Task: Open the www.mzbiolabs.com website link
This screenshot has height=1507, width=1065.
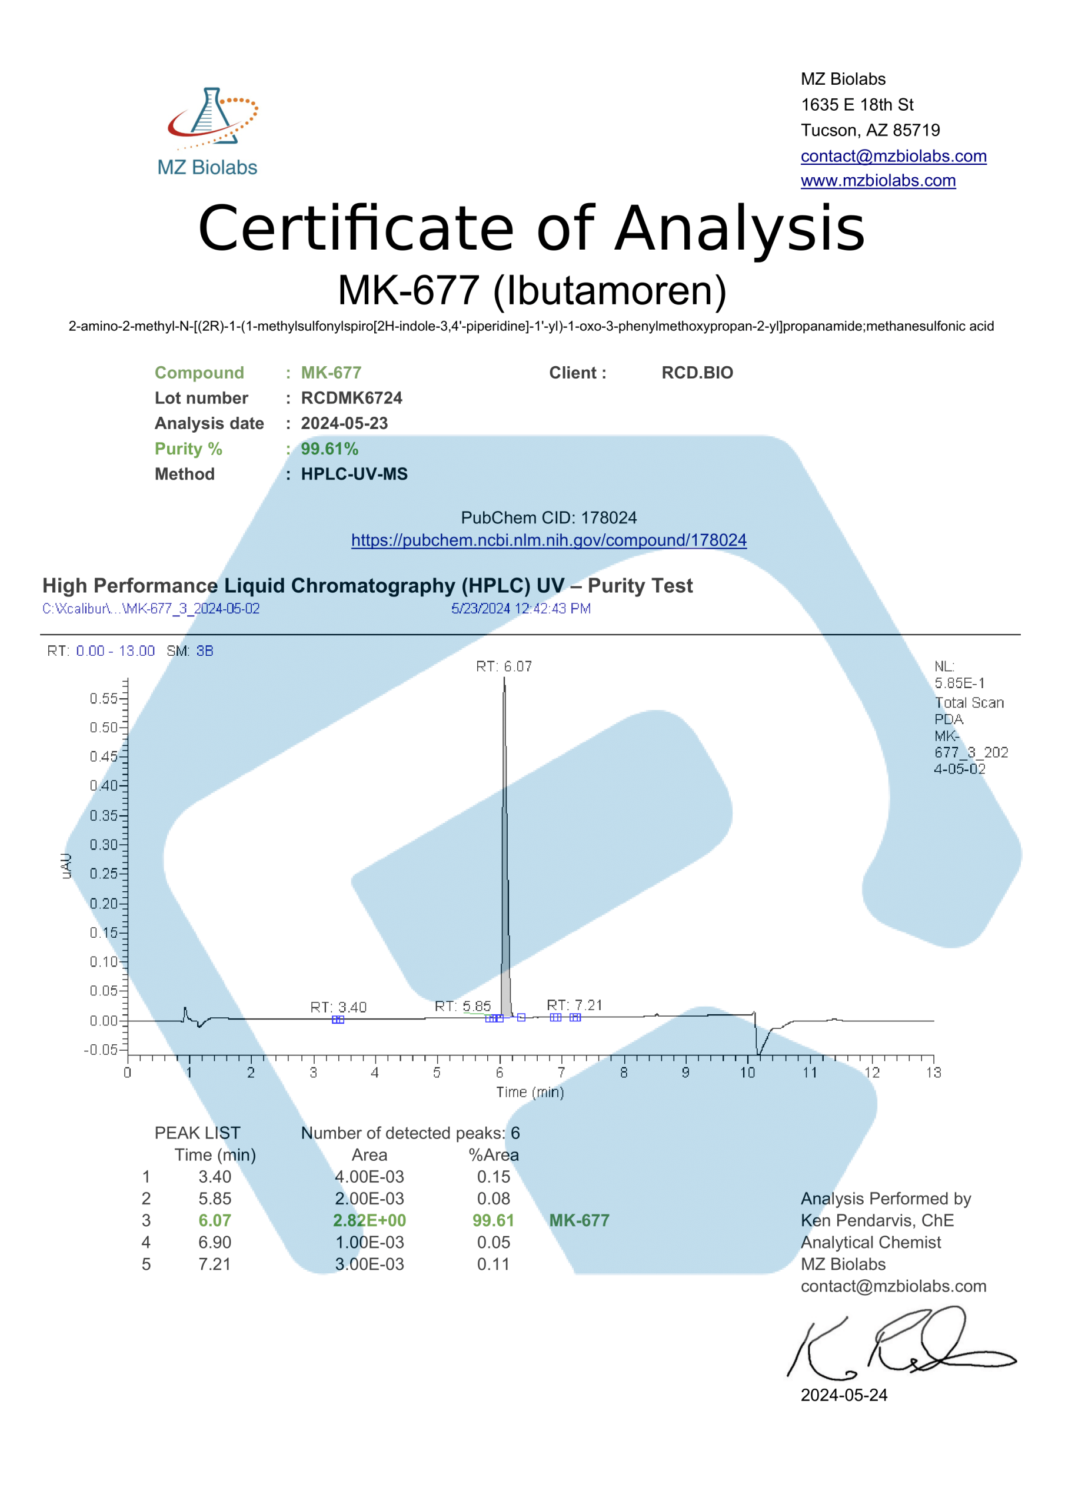Action: 878,181
